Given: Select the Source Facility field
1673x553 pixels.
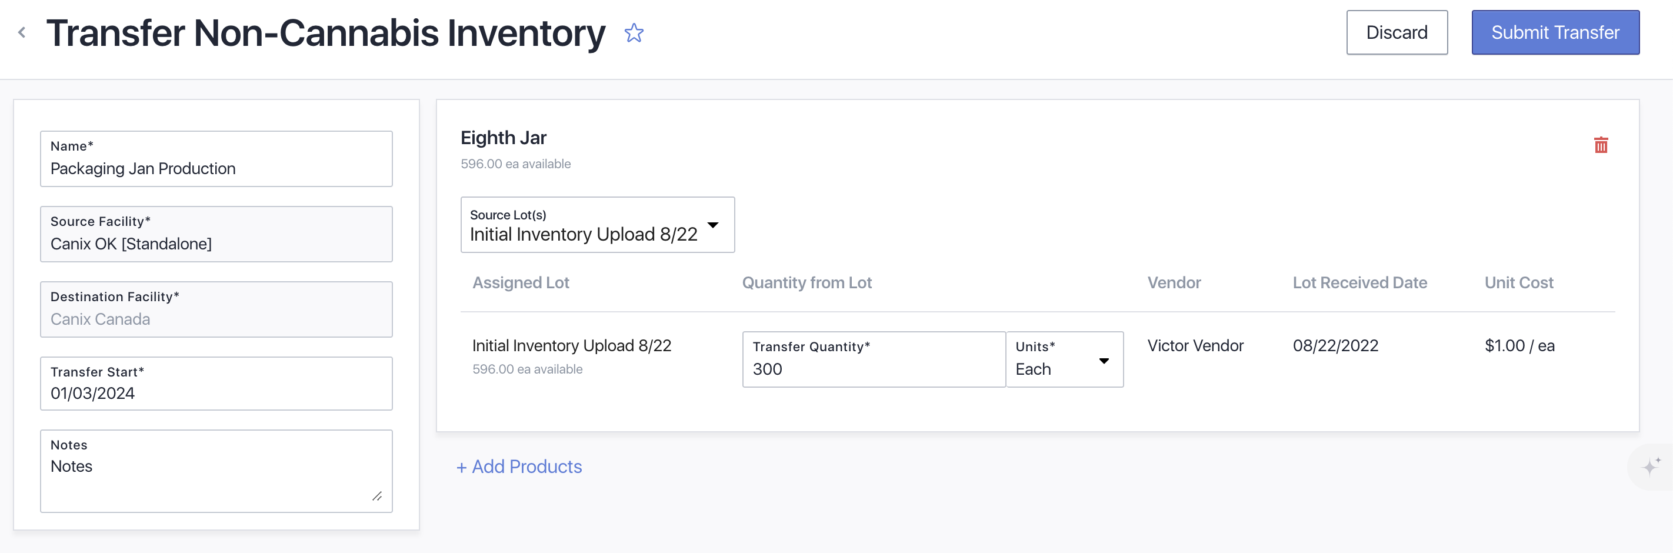Looking at the screenshot, I should pos(216,244).
